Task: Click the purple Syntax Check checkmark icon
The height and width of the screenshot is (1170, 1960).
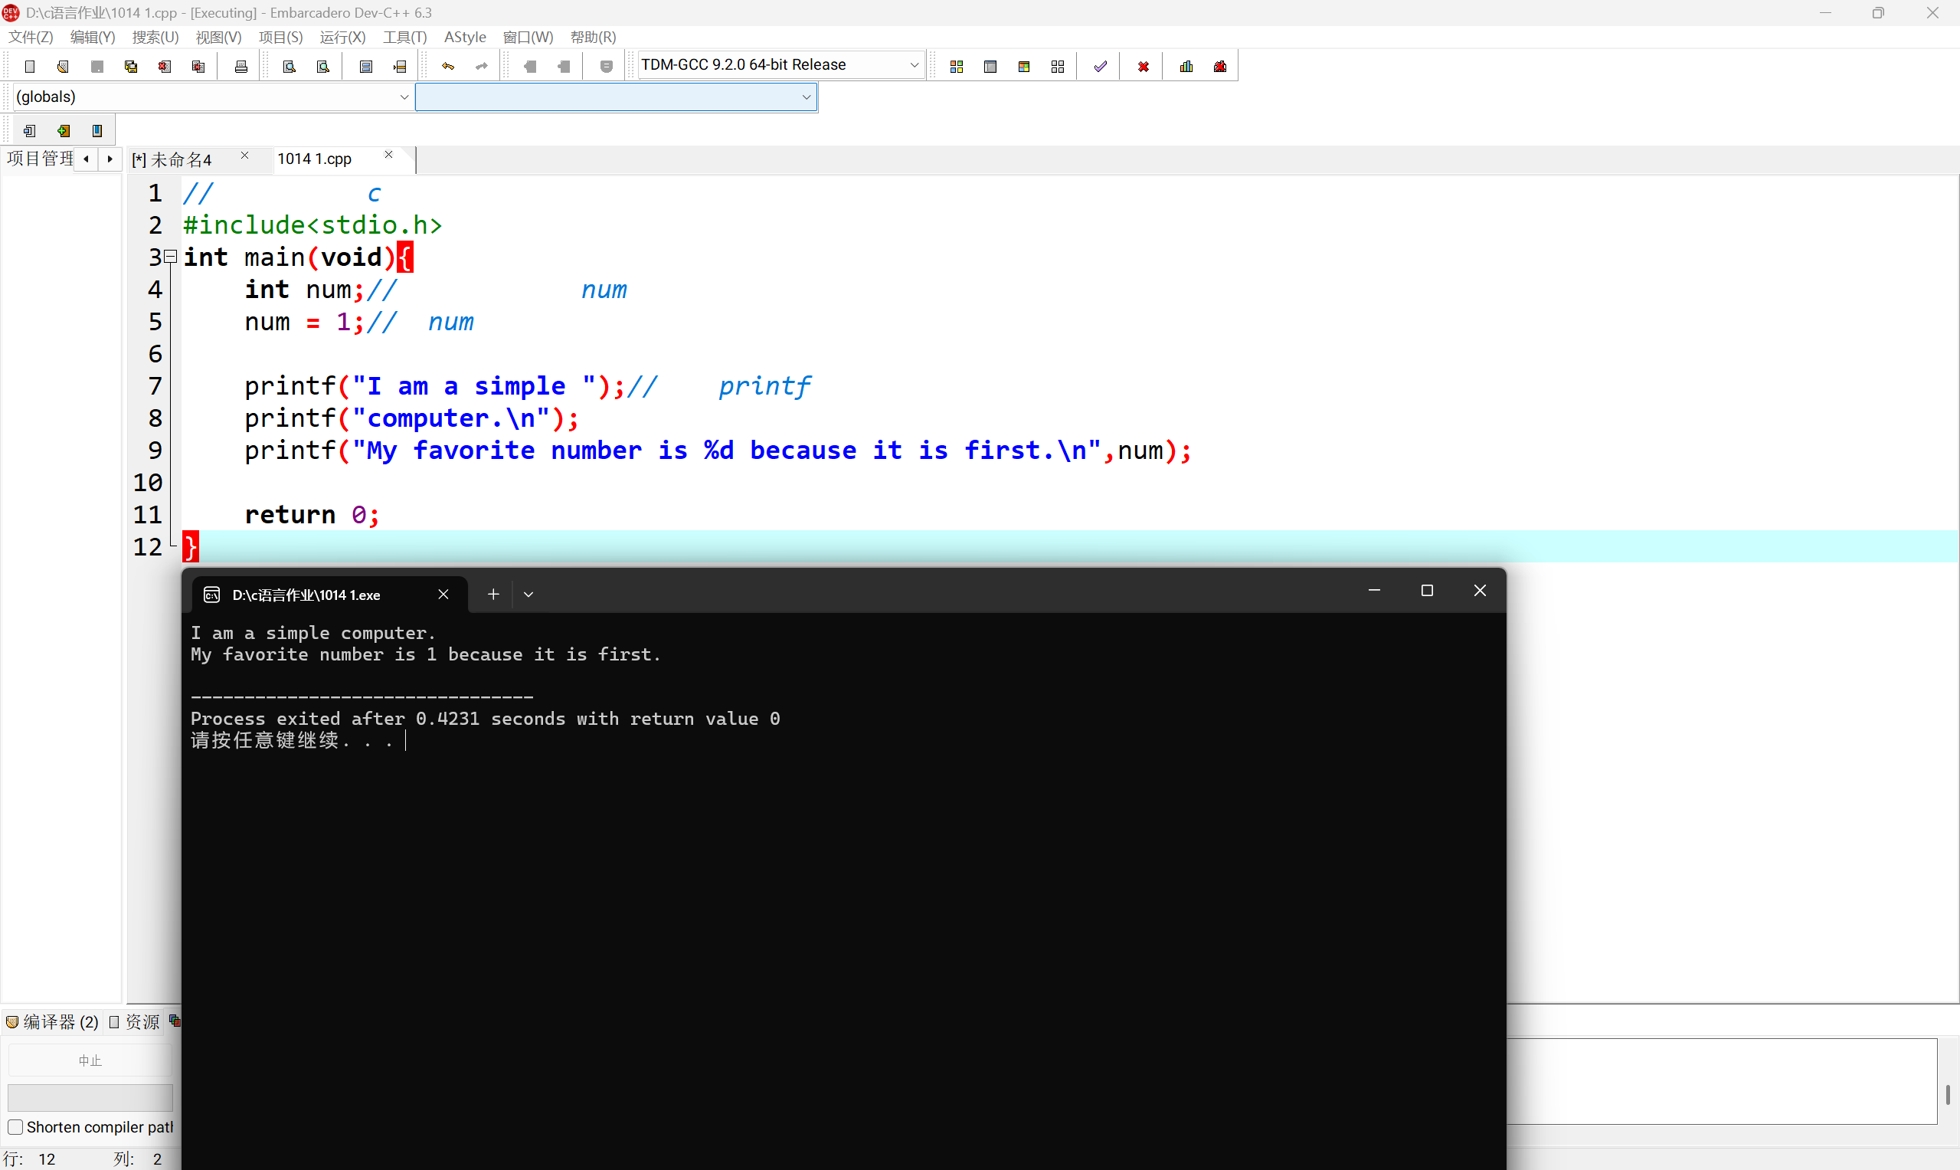Action: point(1100,66)
